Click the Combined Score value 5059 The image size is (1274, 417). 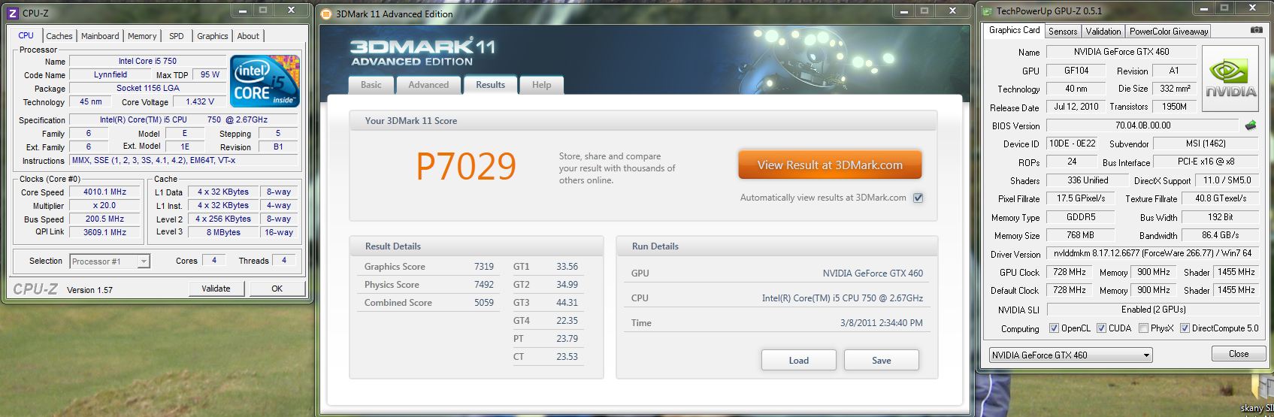click(x=484, y=303)
